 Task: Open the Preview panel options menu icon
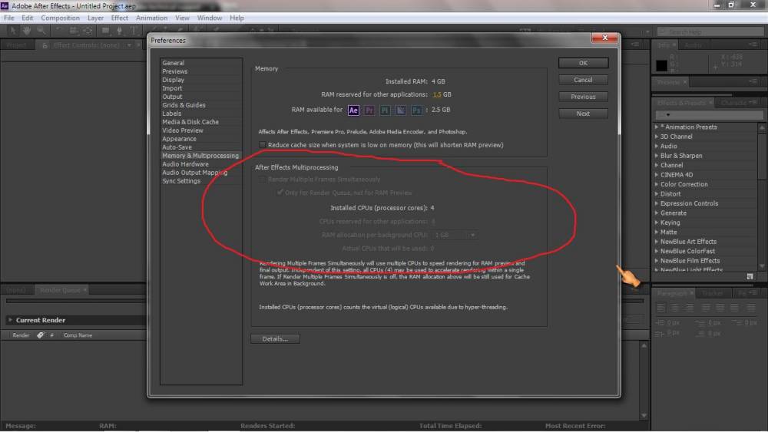(753, 81)
